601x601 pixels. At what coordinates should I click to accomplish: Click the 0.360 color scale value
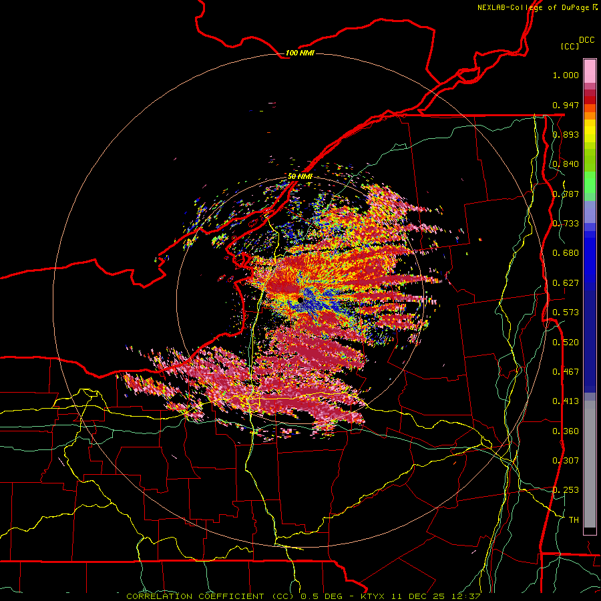(x=566, y=431)
